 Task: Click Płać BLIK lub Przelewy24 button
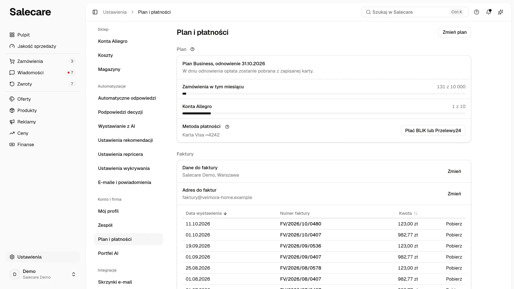(433, 131)
